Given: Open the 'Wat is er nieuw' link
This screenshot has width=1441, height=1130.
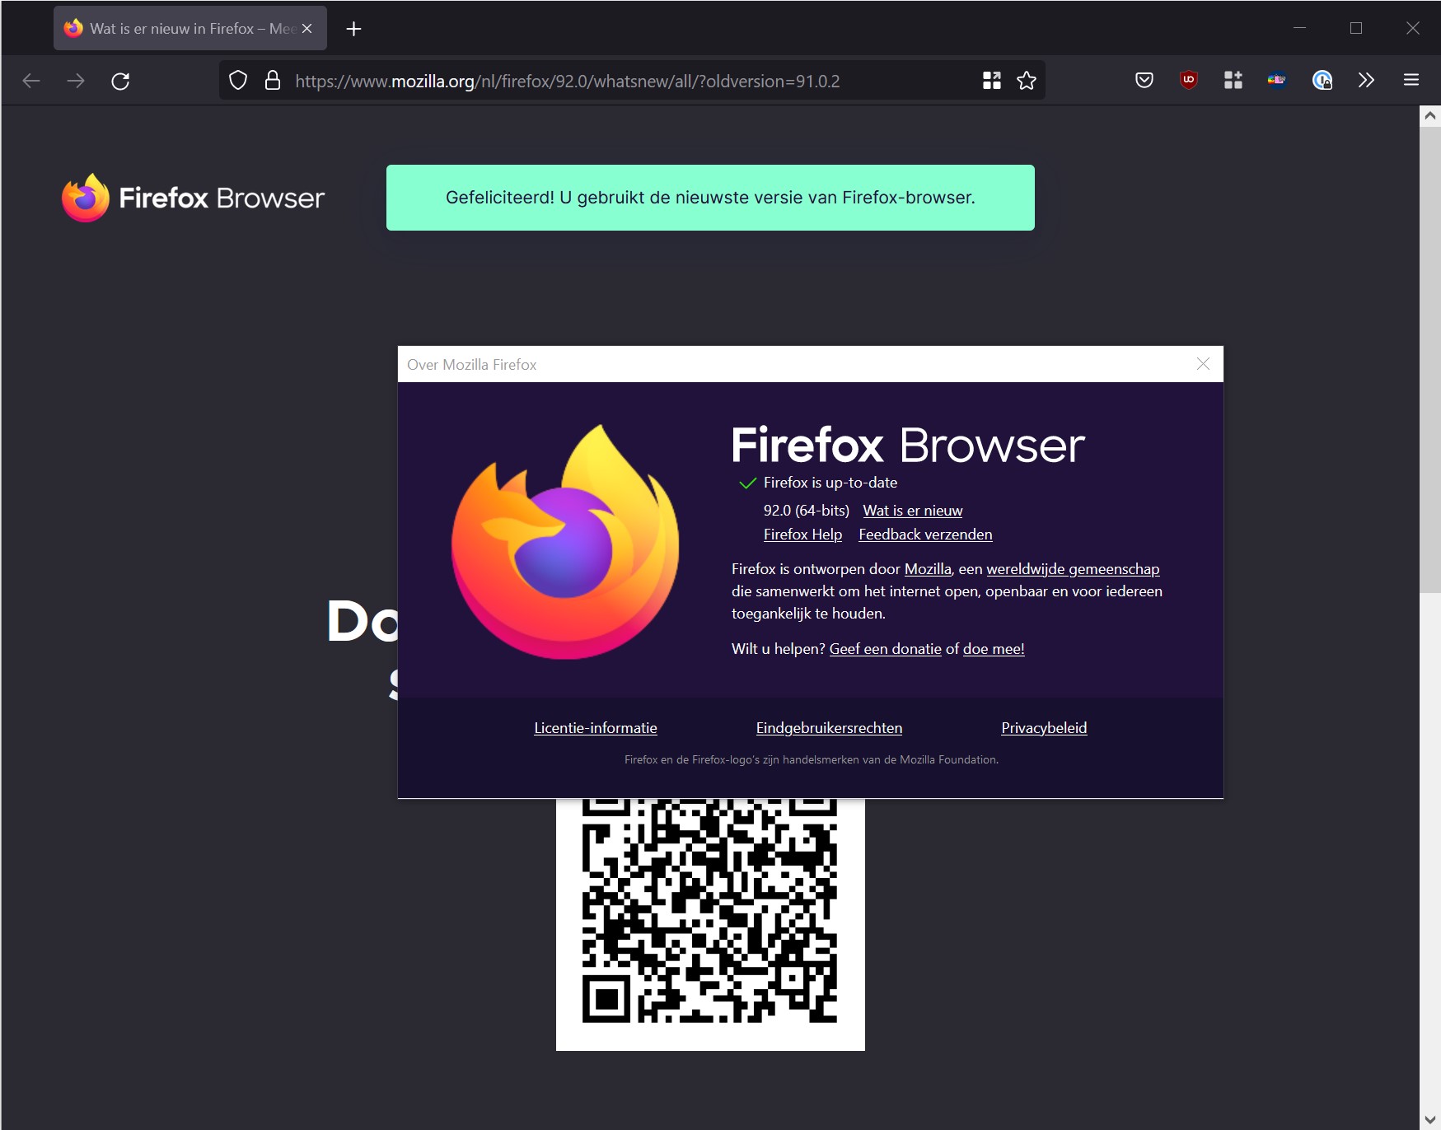Looking at the screenshot, I should pyautogui.click(x=912, y=511).
